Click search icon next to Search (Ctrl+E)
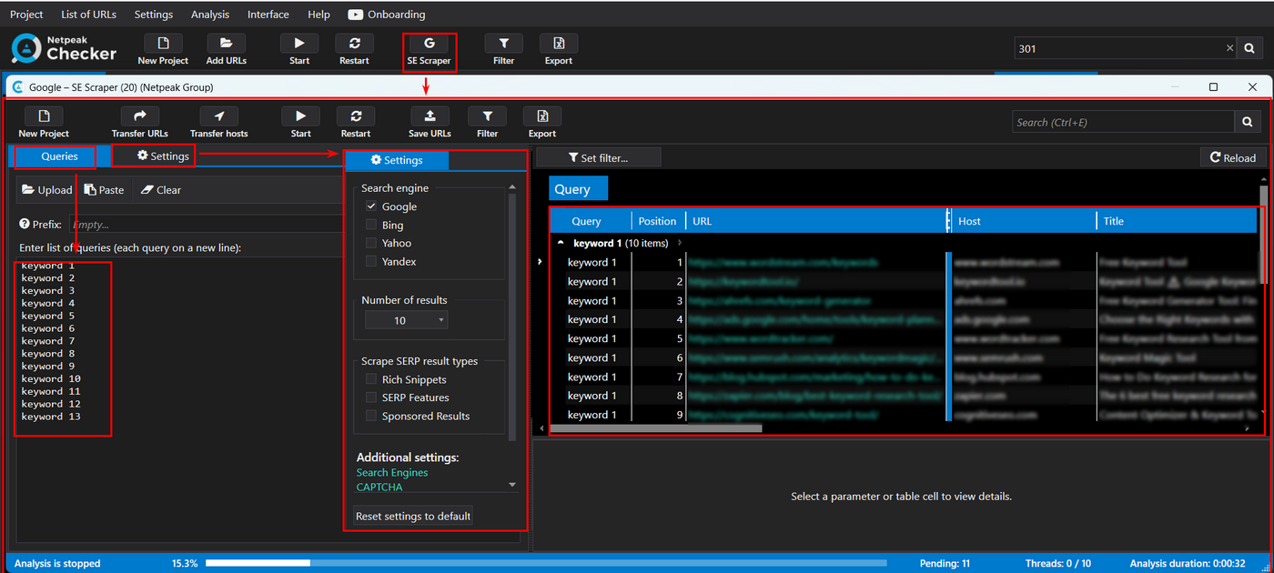The image size is (1274, 573). 1248,122
